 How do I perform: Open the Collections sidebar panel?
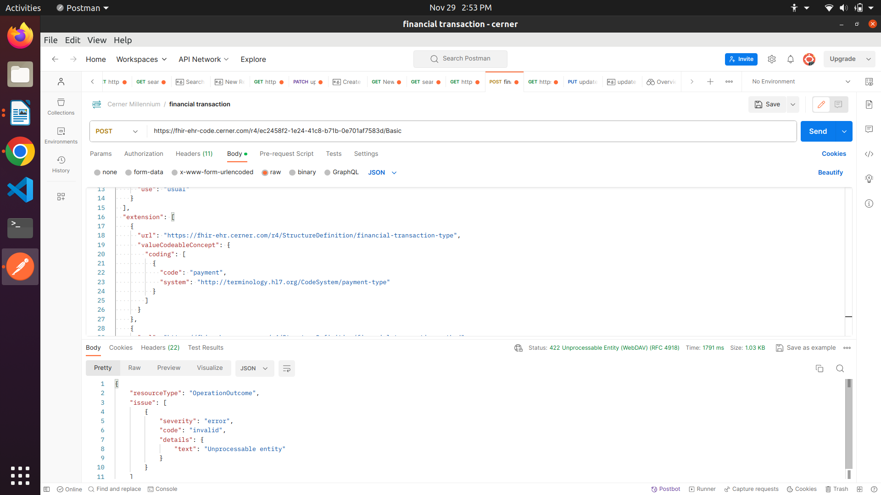[x=61, y=106]
